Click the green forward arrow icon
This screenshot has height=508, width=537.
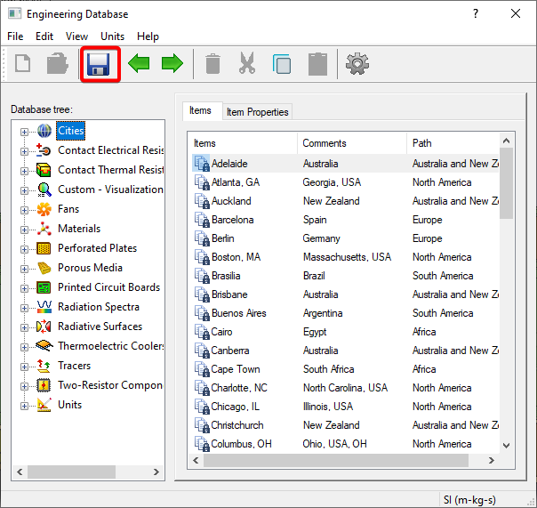[x=172, y=64]
